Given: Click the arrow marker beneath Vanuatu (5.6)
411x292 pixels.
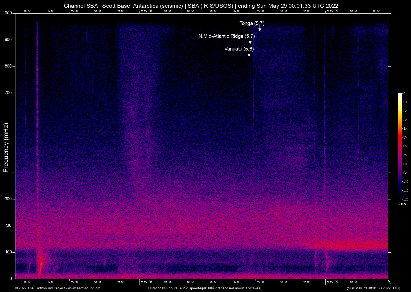Looking at the screenshot, I should coord(249,54).
